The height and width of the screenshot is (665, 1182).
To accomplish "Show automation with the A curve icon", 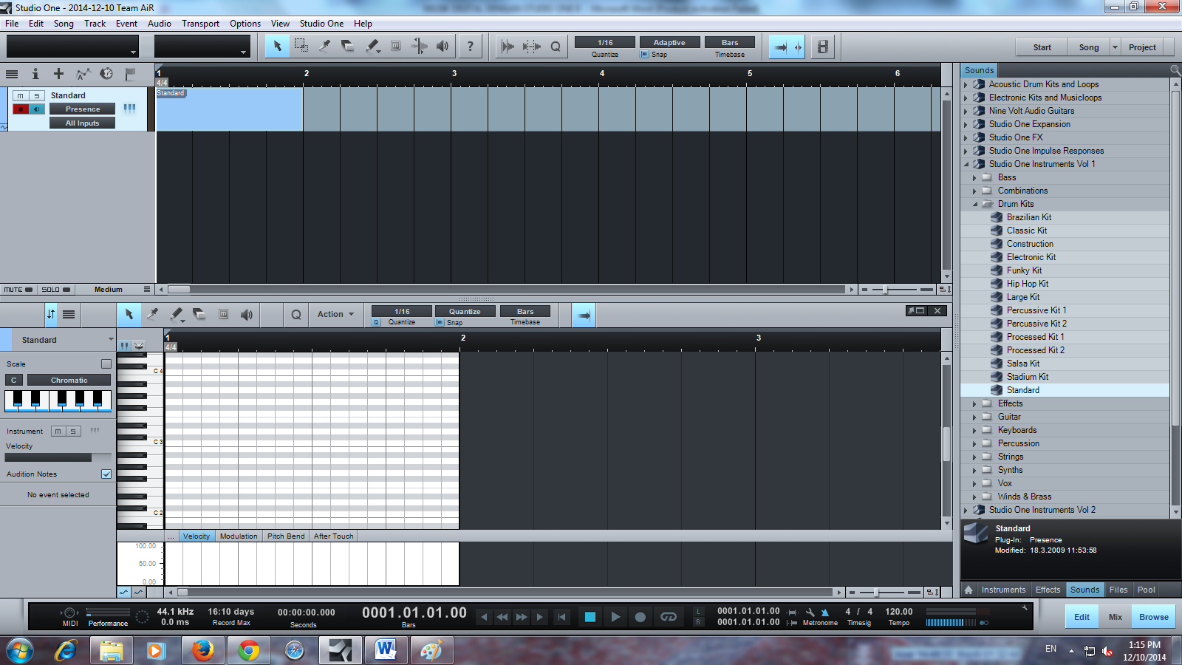I will tap(83, 74).
